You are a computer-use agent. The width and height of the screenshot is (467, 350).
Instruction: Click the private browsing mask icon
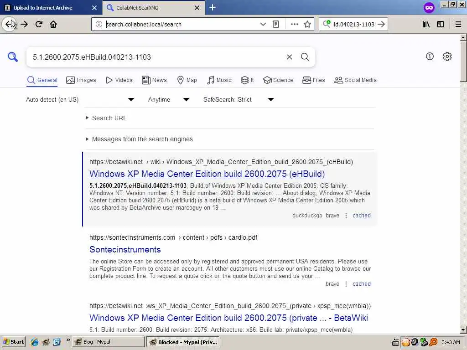tap(429, 7)
